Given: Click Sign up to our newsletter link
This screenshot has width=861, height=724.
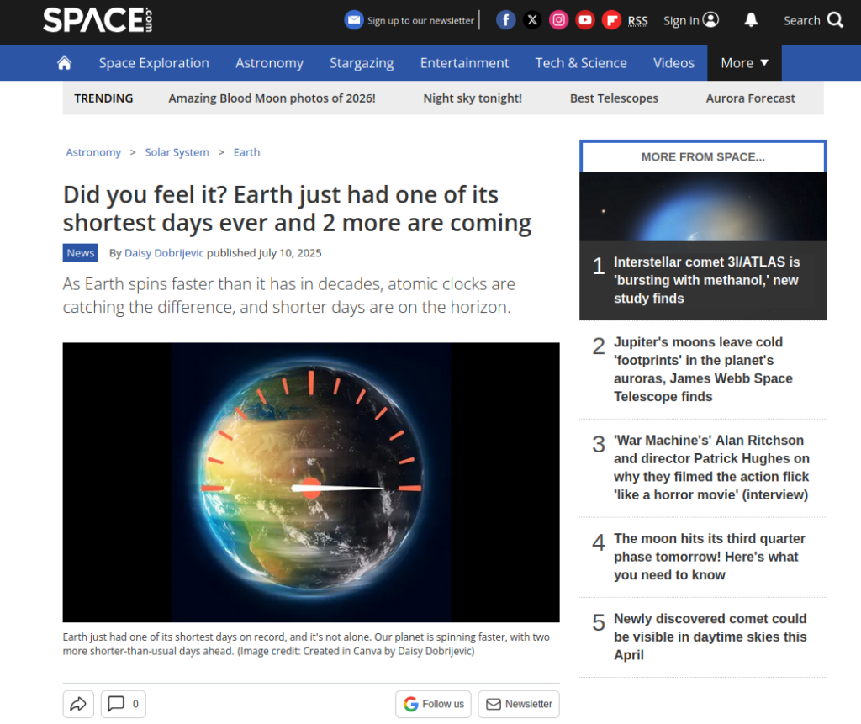Looking at the screenshot, I should (x=411, y=20).
